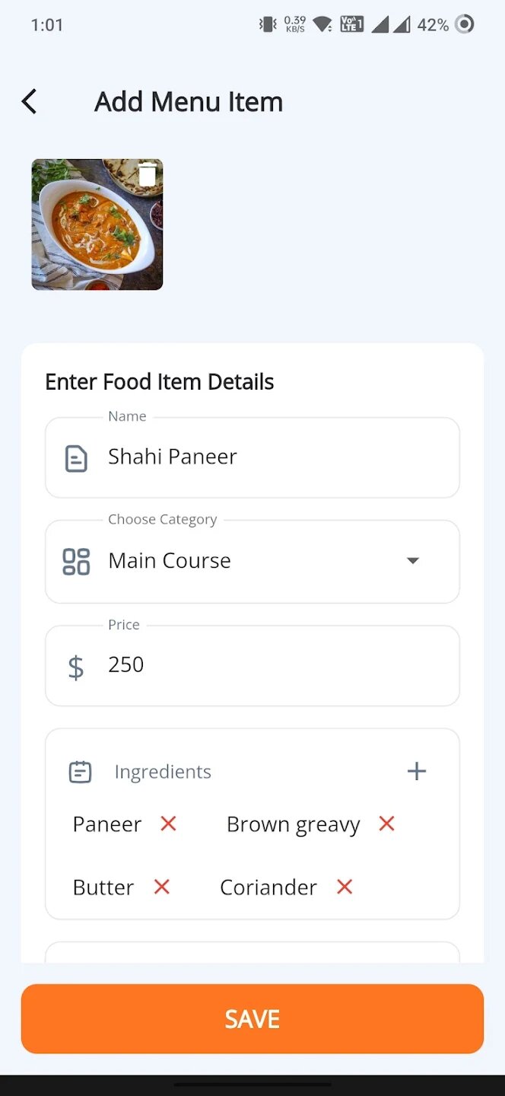This screenshot has height=1096, width=505.
Task: Tap the Wi-Fi status icon
Action: pyautogui.click(x=322, y=24)
